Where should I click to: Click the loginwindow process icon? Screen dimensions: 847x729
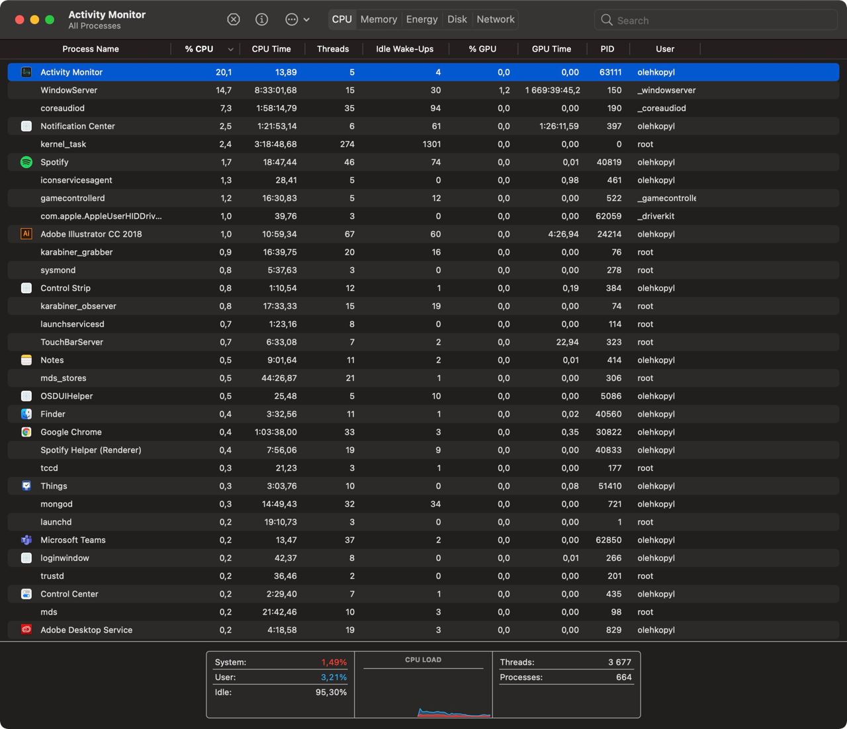[26, 558]
